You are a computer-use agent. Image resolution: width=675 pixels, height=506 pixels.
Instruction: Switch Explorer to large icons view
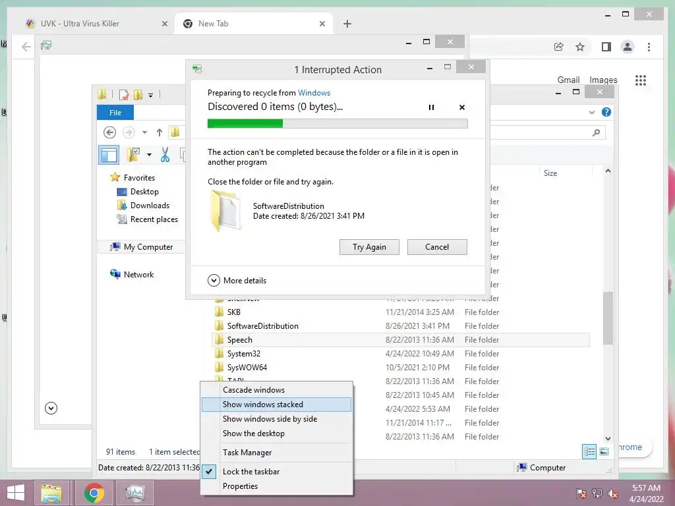[x=604, y=451]
